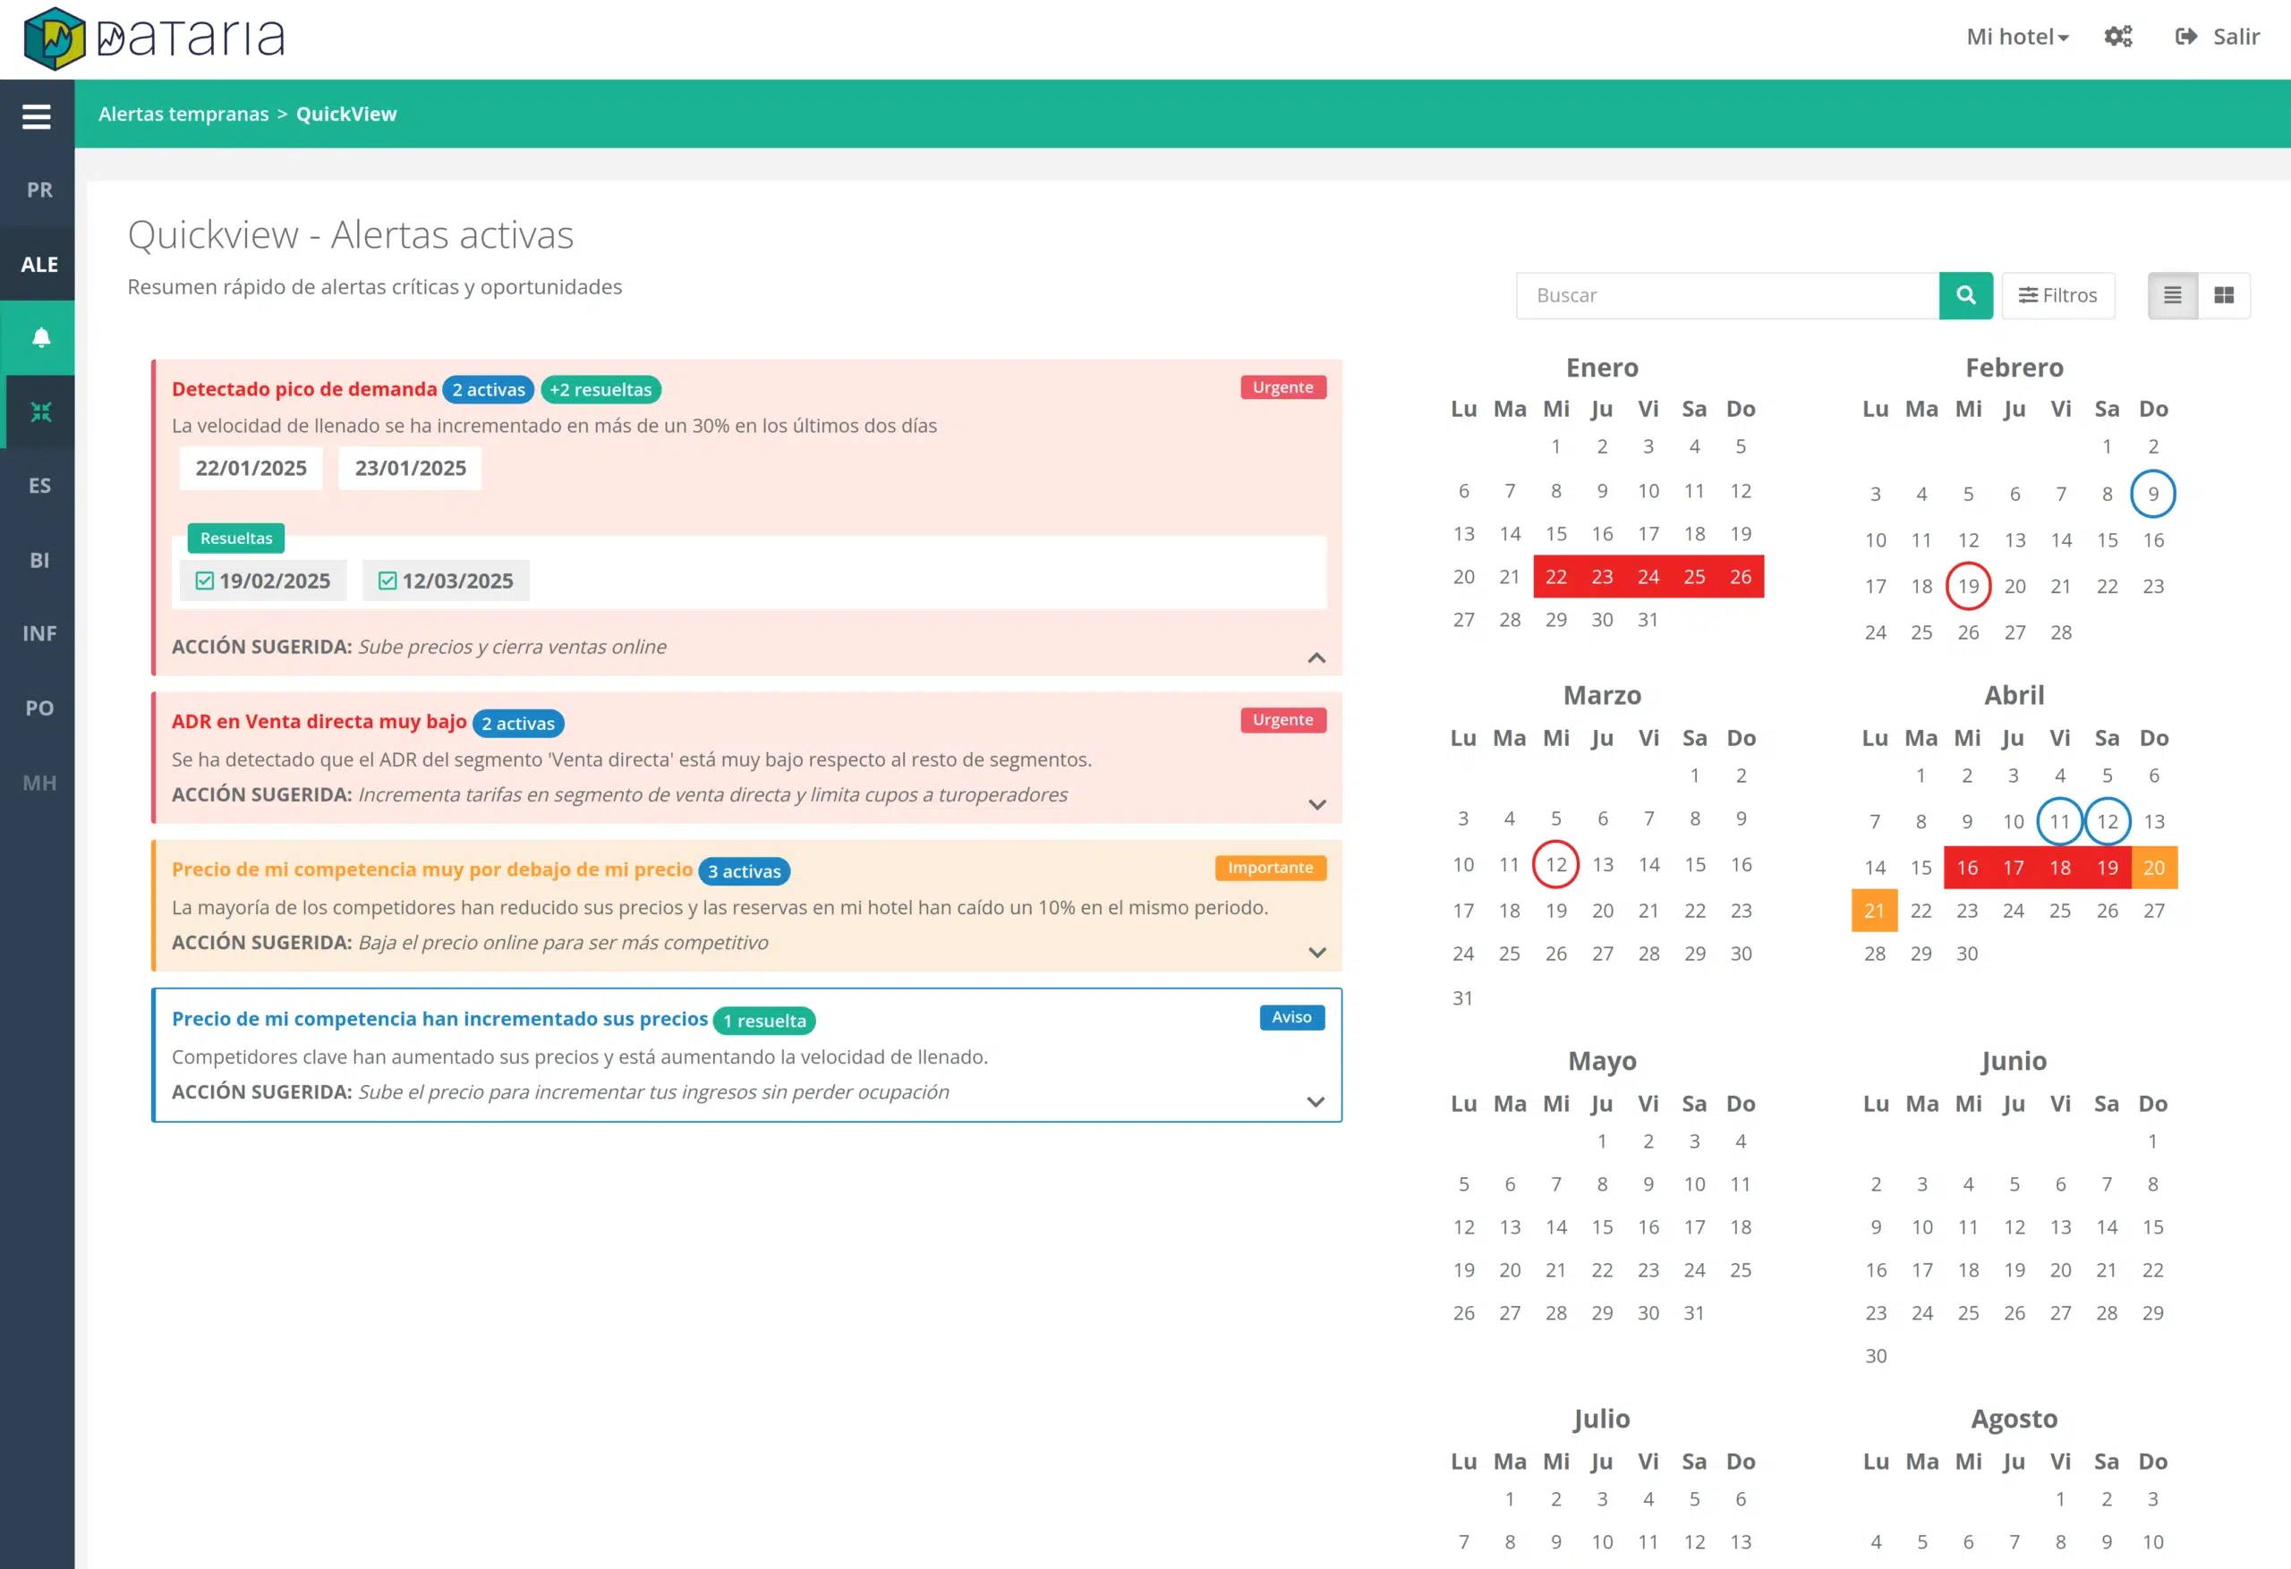Click the Dataria logo
The width and height of the screenshot is (2291, 1569).
coord(154,38)
